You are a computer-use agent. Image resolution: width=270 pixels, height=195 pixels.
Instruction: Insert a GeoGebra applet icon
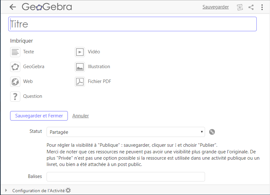pyautogui.click(x=15, y=67)
